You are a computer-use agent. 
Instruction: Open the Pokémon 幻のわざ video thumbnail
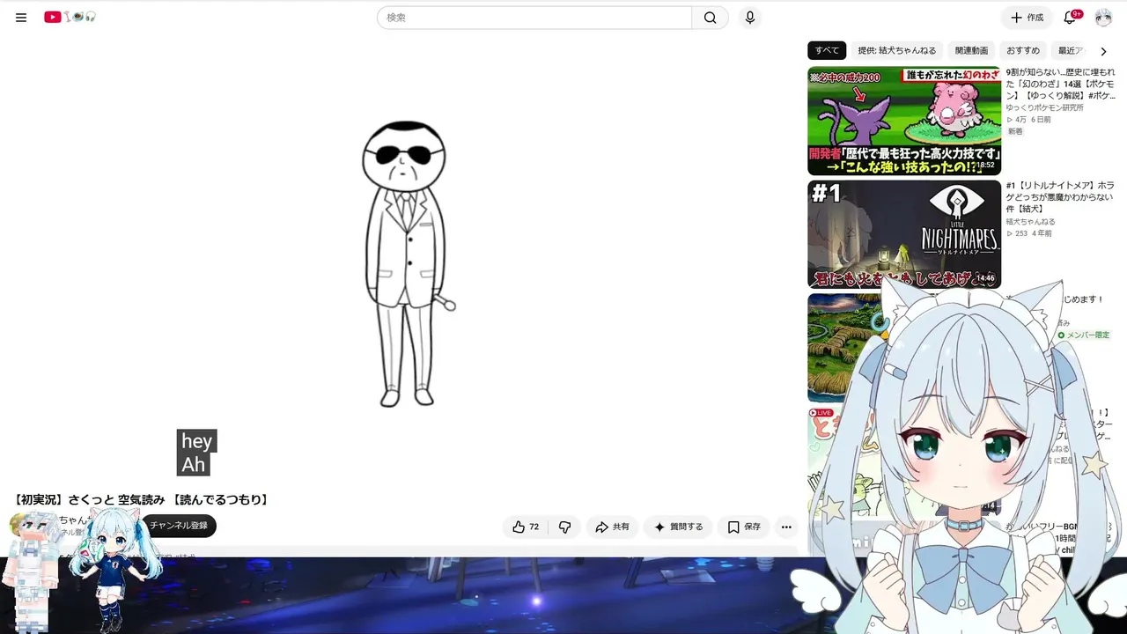[x=904, y=121]
